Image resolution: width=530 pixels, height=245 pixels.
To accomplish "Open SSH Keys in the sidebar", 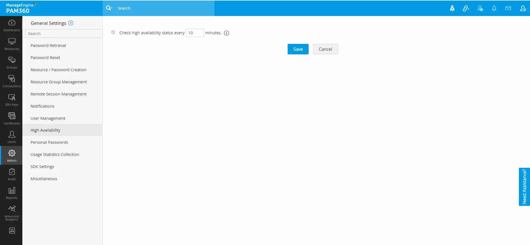I will point(12,100).
